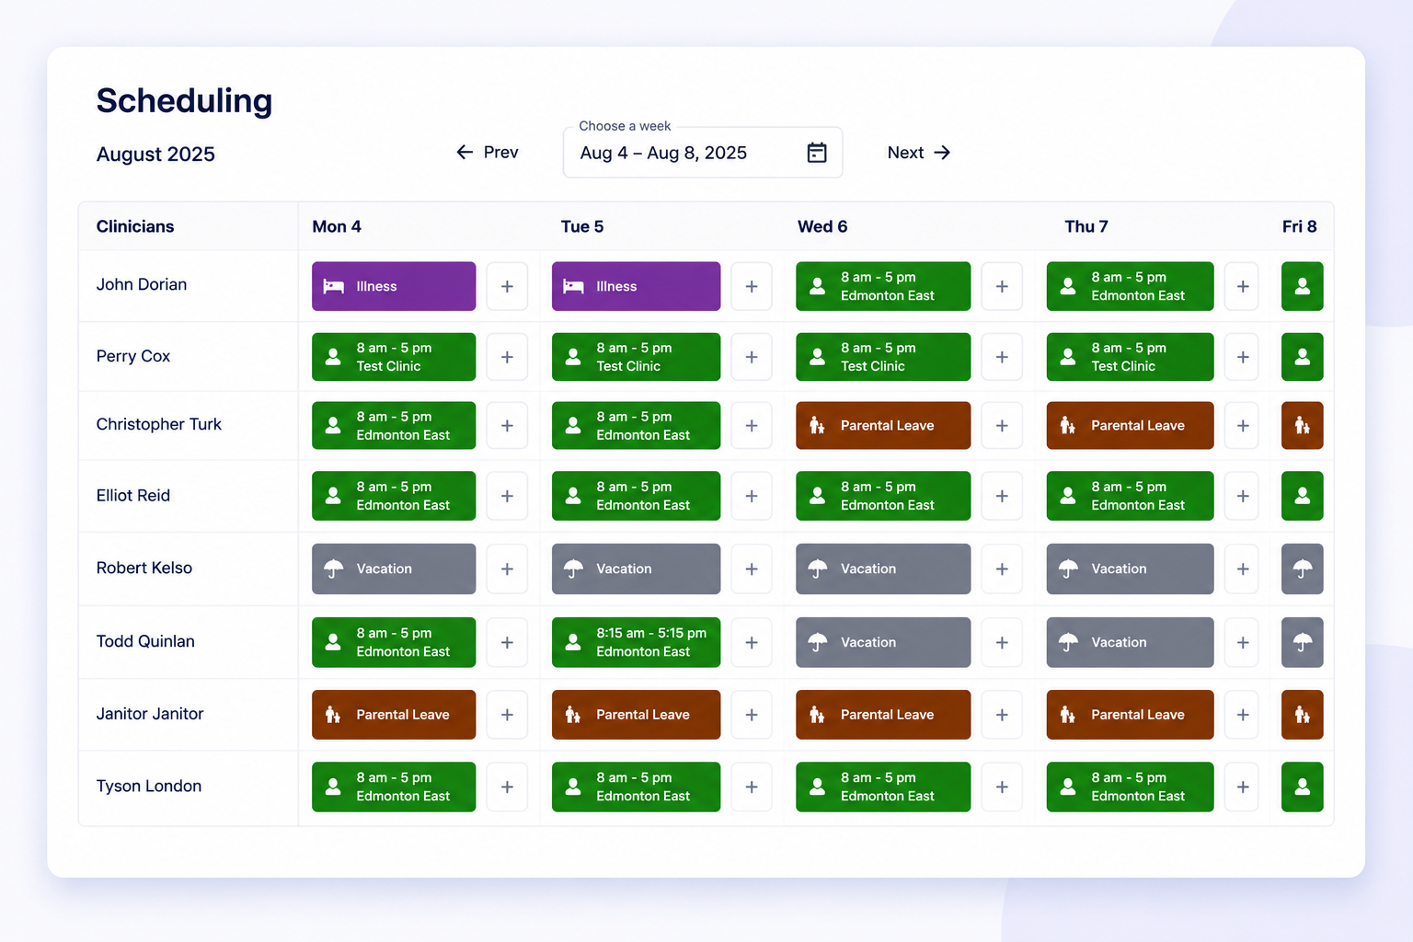The width and height of the screenshot is (1413, 942).
Task: Add shift for Perry Cox on Monday
Action: tap(507, 357)
